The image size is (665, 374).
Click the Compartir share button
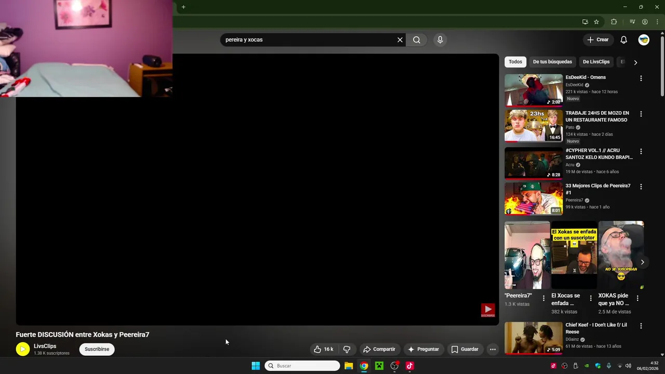[x=379, y=349]
